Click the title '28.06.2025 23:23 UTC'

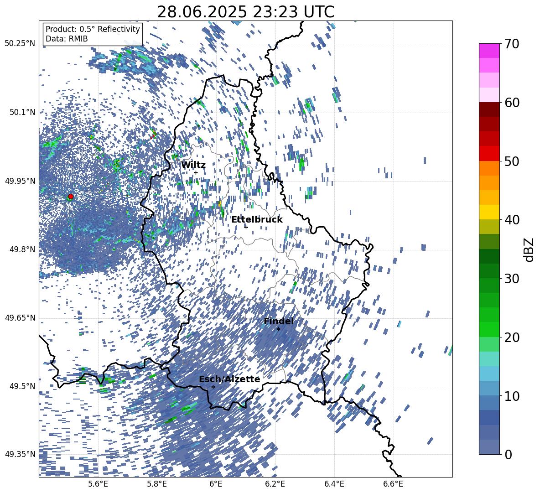click(245, 12)
